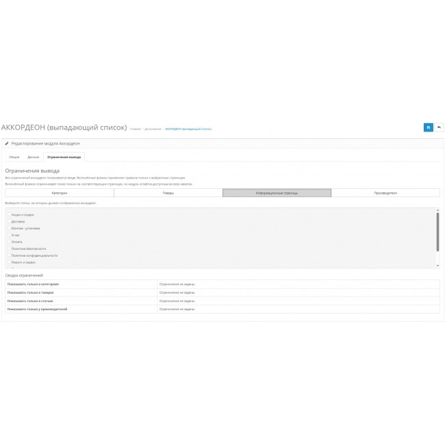Click the back arrow cancel icon
Screen dimensions: 445x445
tap(439, 127)
